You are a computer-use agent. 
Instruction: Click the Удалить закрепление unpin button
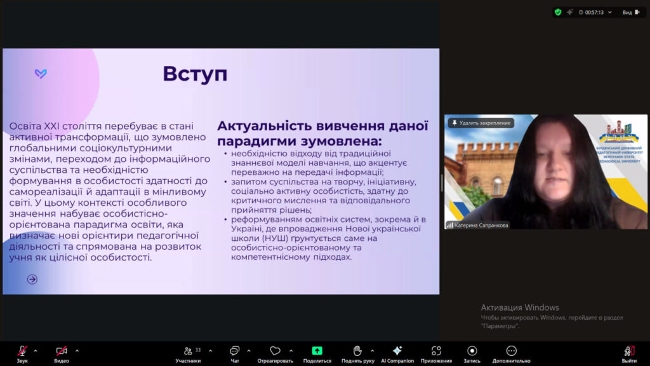click(x=481, y=123)
